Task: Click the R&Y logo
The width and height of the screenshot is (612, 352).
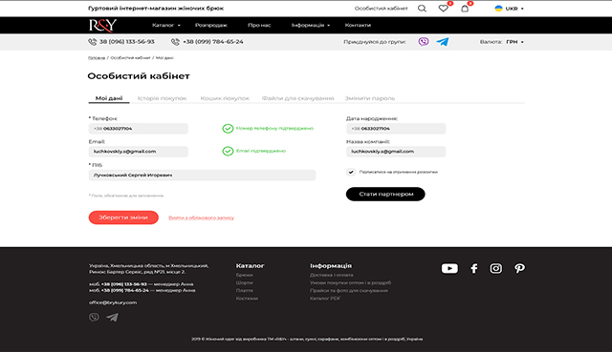Action: (102, 26)
